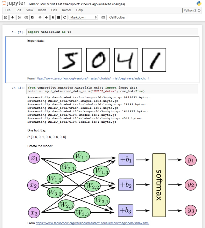Open the Kernel menu

click(x=66, y=10)
